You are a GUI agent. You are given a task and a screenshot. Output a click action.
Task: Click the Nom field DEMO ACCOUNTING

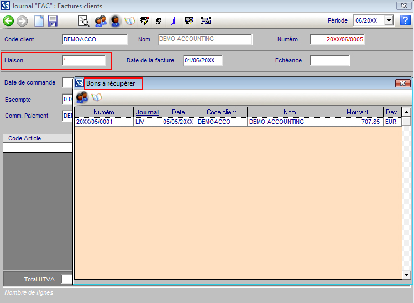click(x=205, y=39)
